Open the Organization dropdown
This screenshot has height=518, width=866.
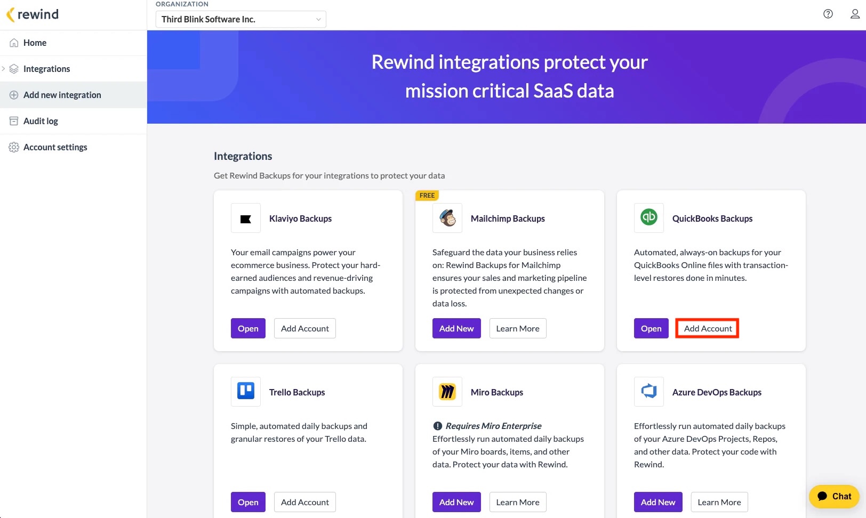(240, 19)
